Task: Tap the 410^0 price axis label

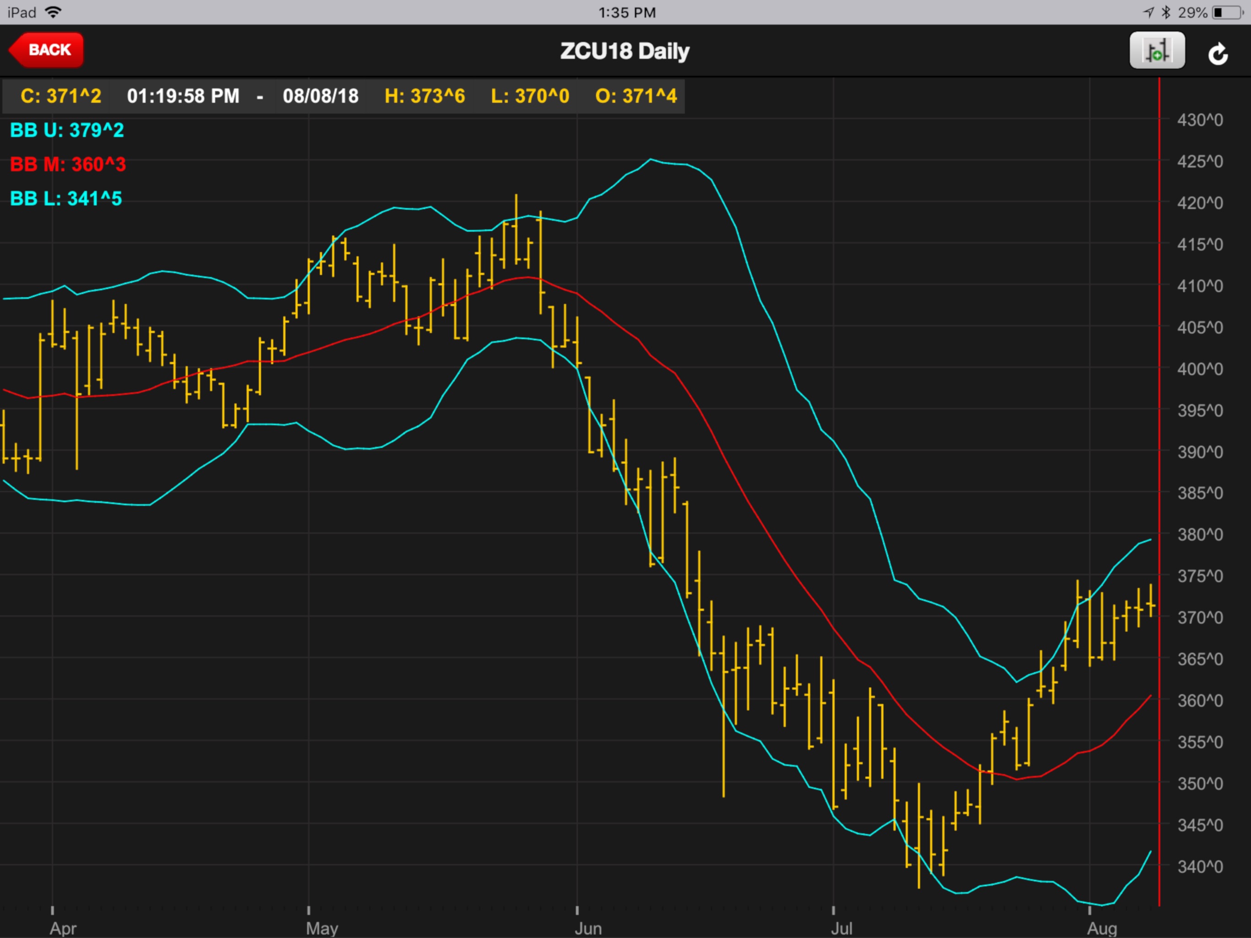Action: pyautogui.click(x=1200, y=286)
